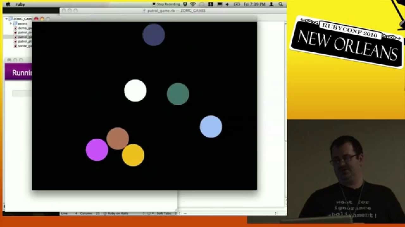Open the ruby application menu
This screenshot has height=227, width=405.
coord(20,4)
